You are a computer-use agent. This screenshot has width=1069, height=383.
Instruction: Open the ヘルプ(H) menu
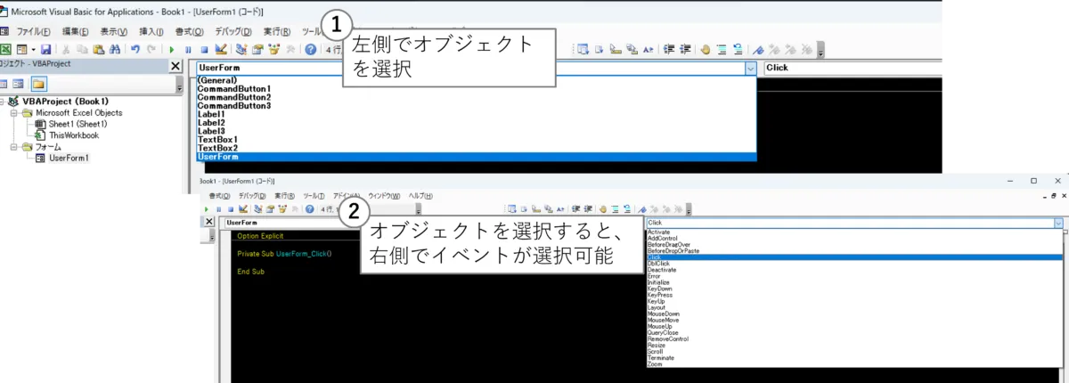click(420, 195)
